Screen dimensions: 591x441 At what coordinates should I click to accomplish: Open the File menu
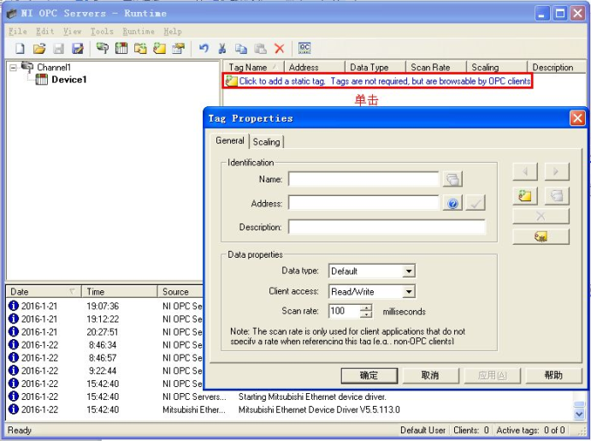click(18, 32)
